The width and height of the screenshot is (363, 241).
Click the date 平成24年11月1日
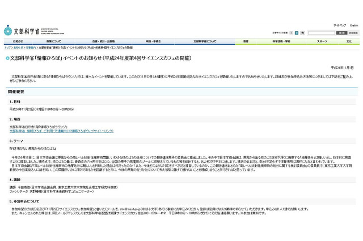[342, 68]
